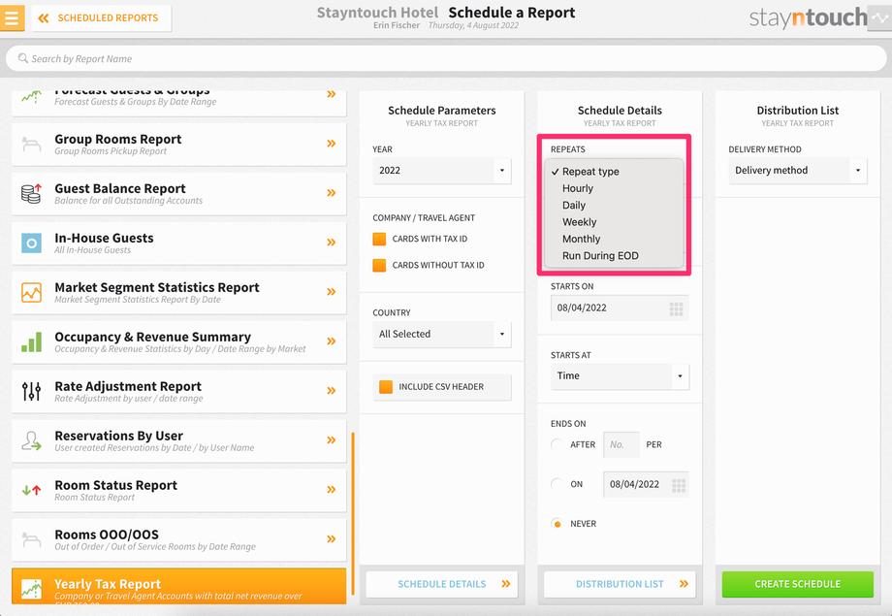Click the Occupancy & Revenue bar chart icon
The width and height of the screenshot is (892, 616).
[x=31, y=342]
